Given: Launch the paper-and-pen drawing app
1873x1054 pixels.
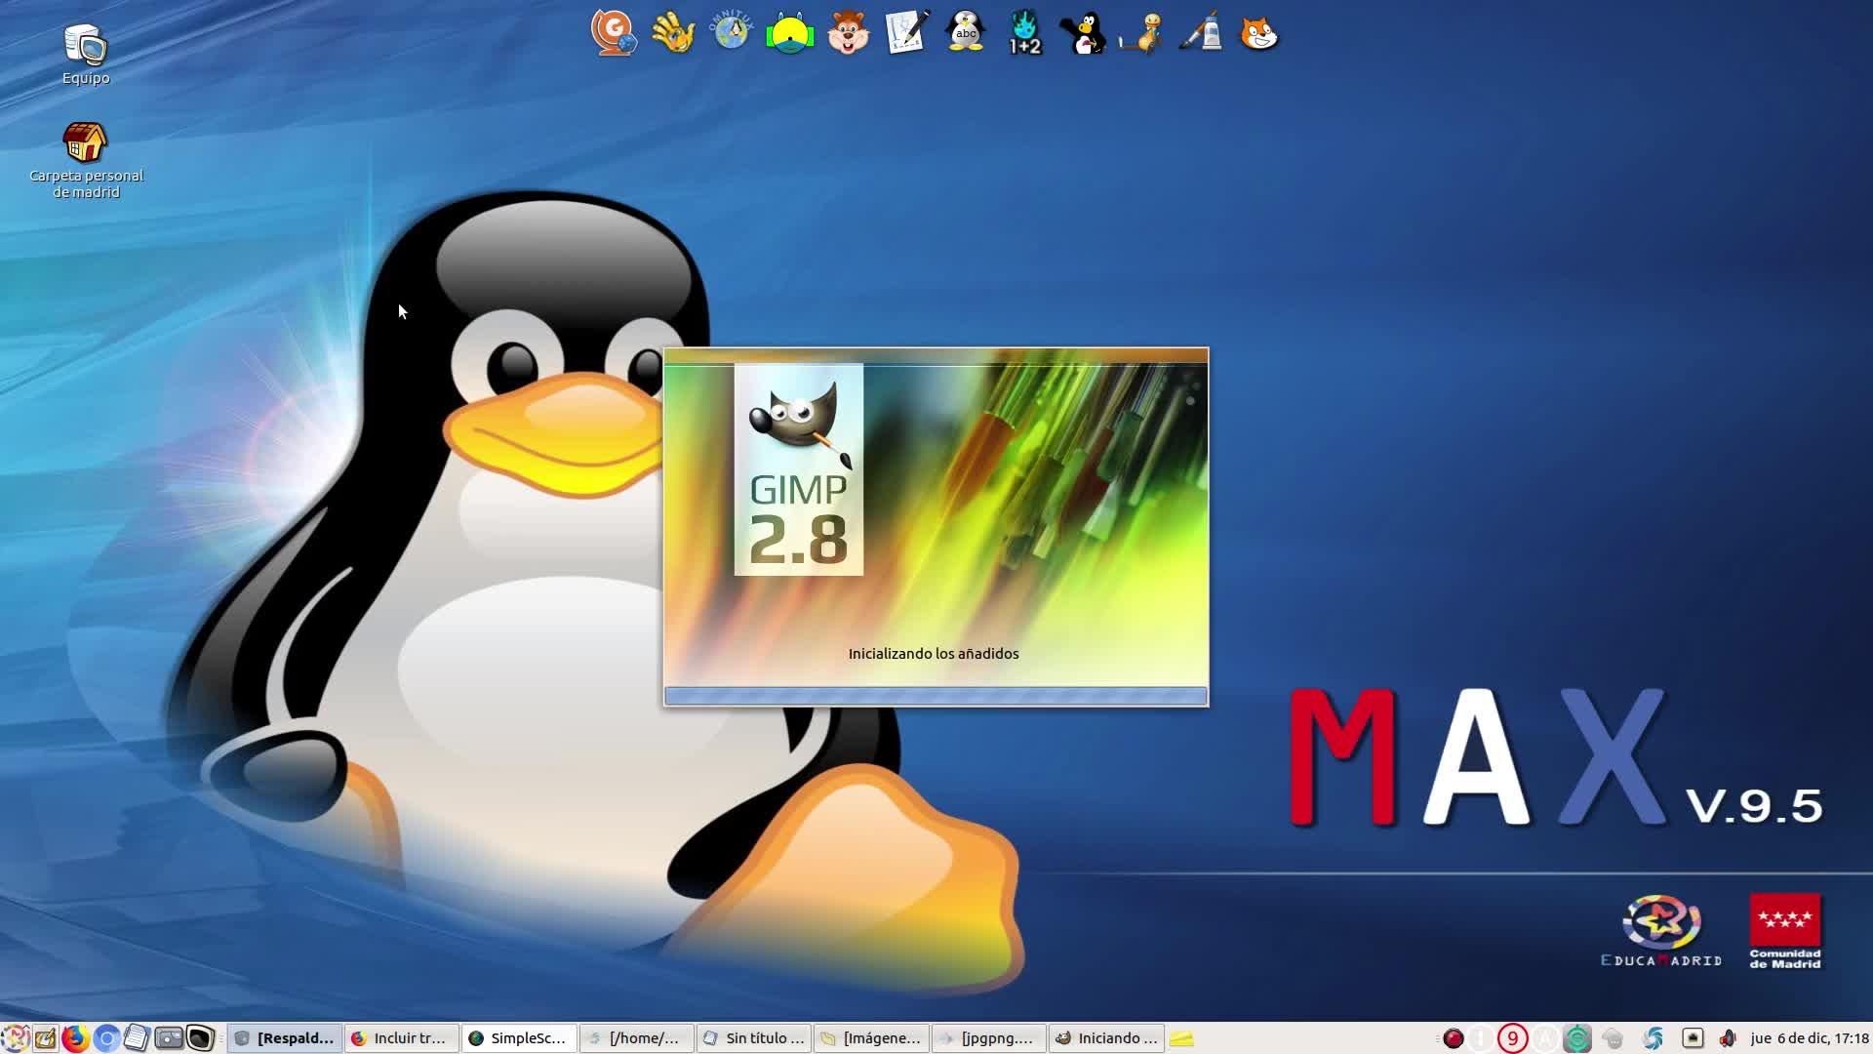Looking at the screenshot, I should coord(906,32).
